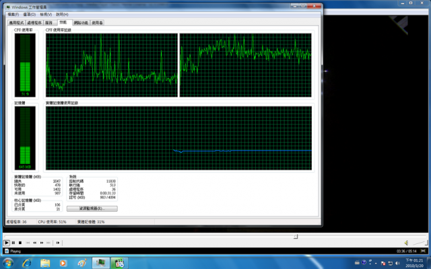Image resolution: width=431 pixels, height=269 pixels.
Task: Click the icon right of the time counter
Action: tap(424, 251)
